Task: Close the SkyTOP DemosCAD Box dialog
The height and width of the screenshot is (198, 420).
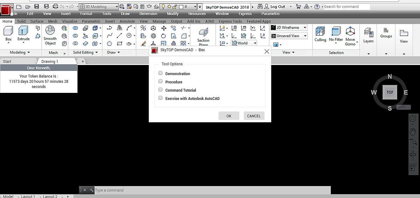Action: coord(267,51)
